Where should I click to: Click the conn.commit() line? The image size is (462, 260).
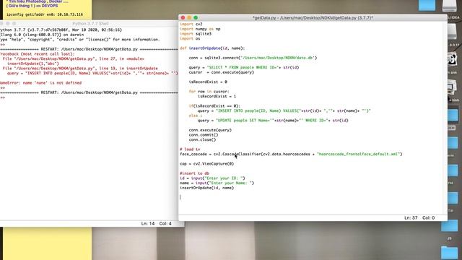(204, 135)
